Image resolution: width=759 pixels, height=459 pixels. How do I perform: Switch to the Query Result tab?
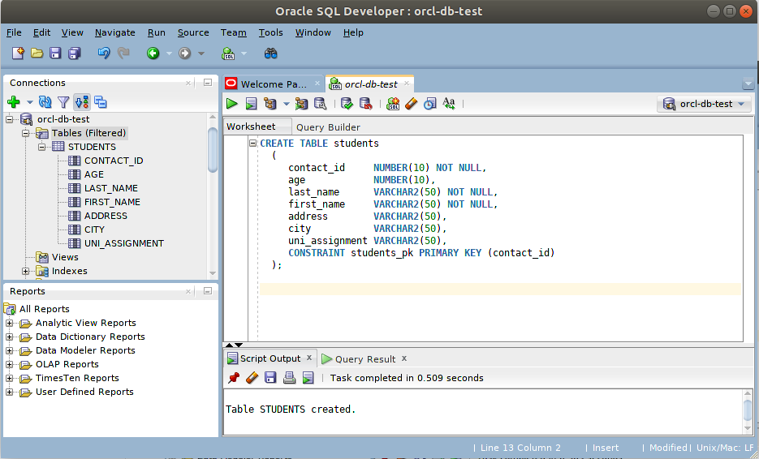(x=364, y=358)
